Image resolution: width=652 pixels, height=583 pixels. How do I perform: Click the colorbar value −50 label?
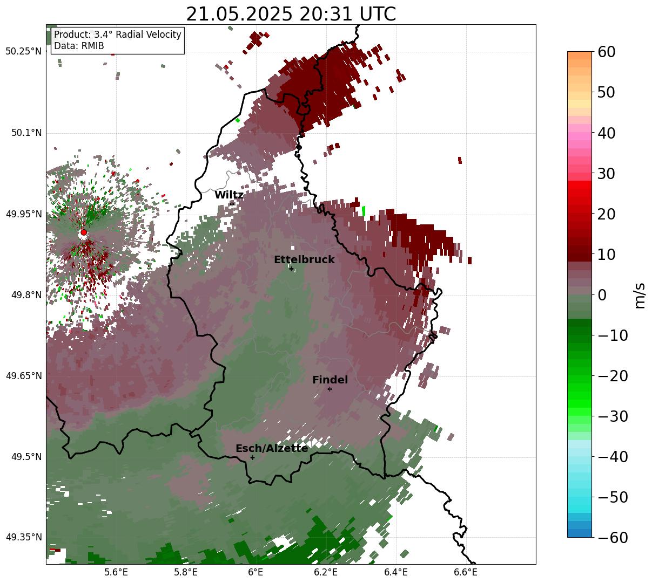pos(613,497)
